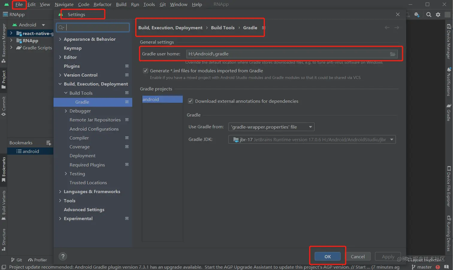Open the File menu
Screen dimensions: 453x270
point(19,4)
